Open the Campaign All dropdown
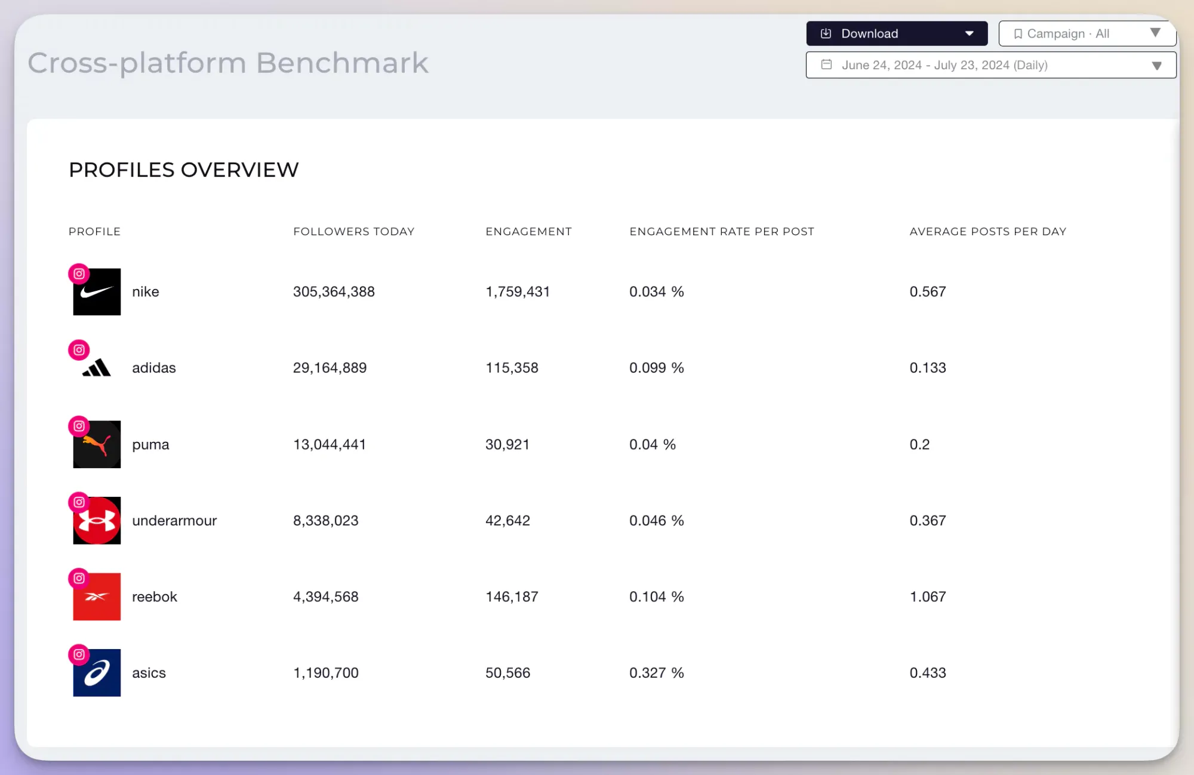 click(x=1087, y=33)
